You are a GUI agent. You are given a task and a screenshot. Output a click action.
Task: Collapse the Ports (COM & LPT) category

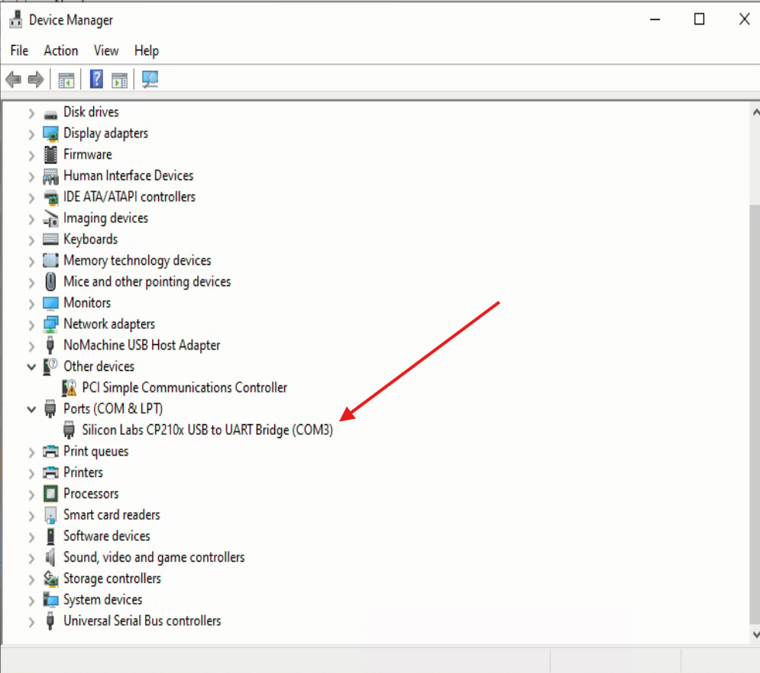click(x=31, y=409)
